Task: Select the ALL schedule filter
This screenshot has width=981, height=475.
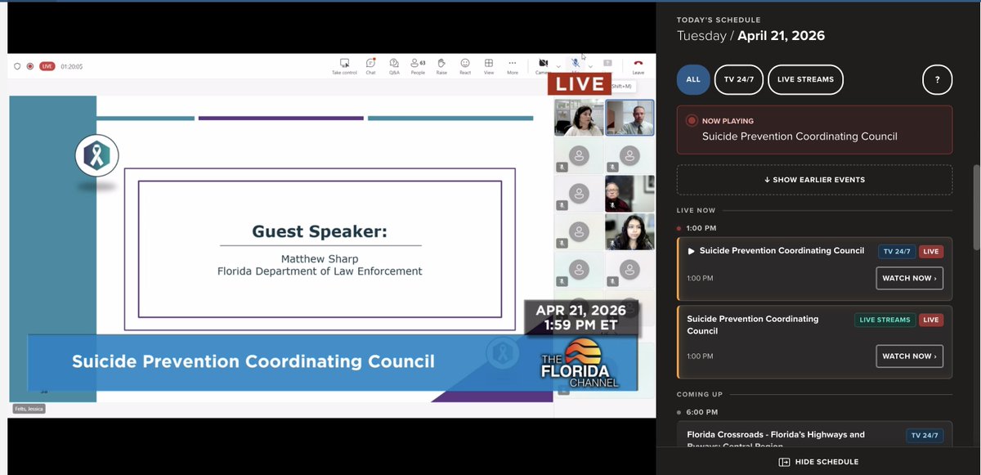Action: coord(693,79)
